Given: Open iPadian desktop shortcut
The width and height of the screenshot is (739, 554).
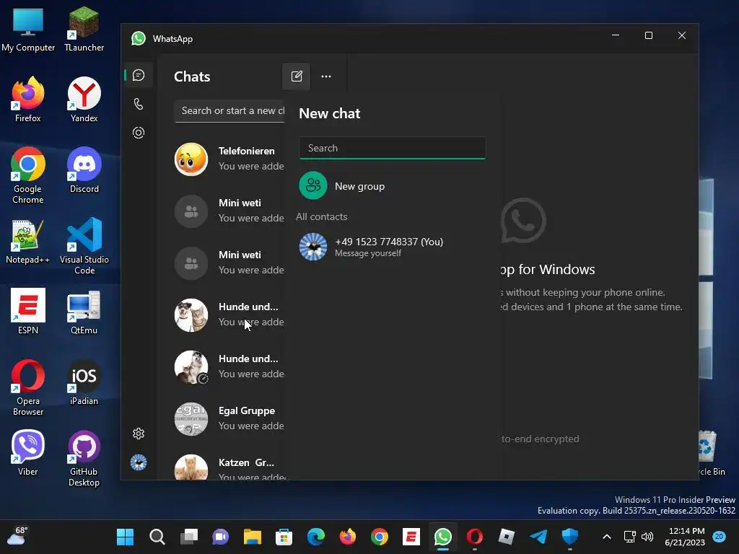Looking at the screenshot, I should [84, 382].
